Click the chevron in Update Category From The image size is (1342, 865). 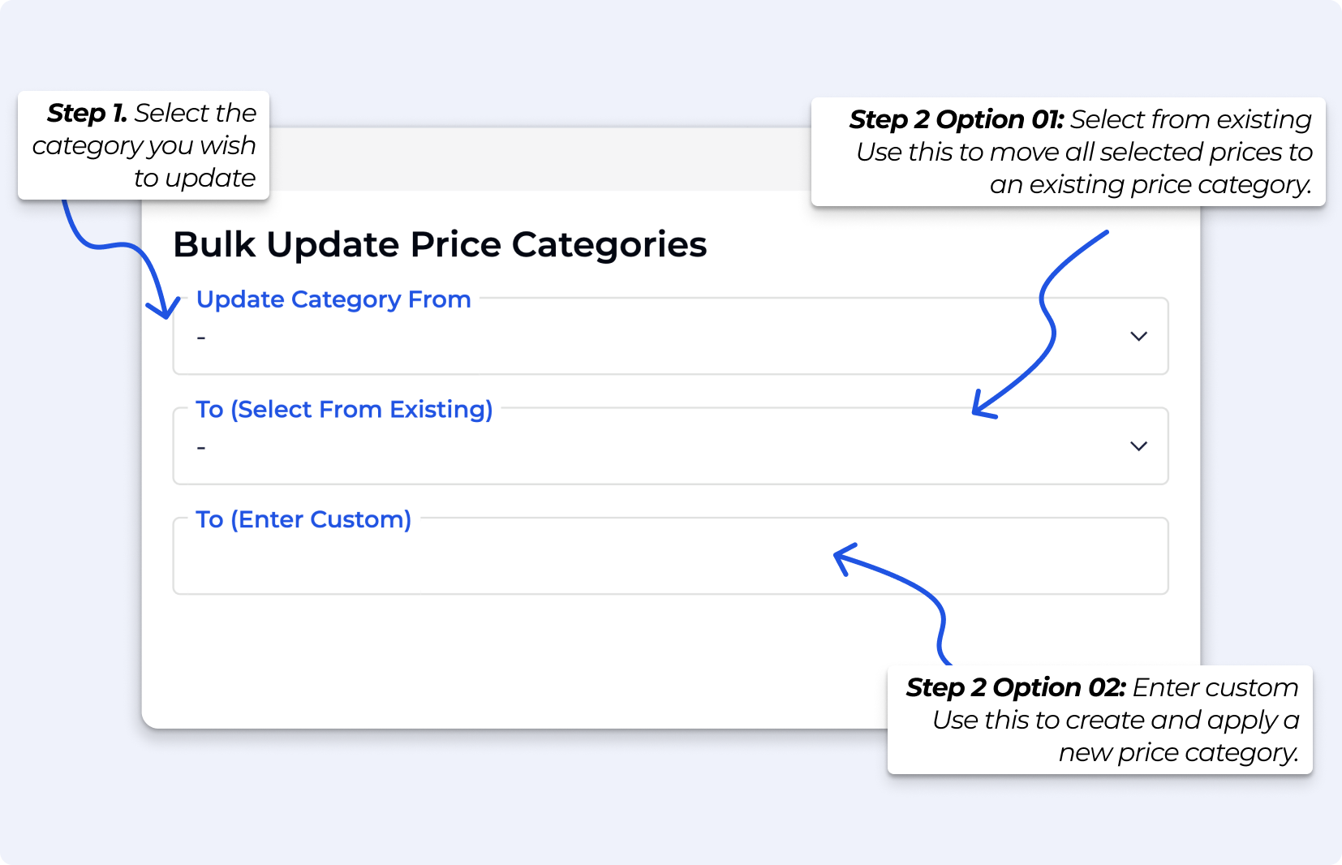[1138, 337]
